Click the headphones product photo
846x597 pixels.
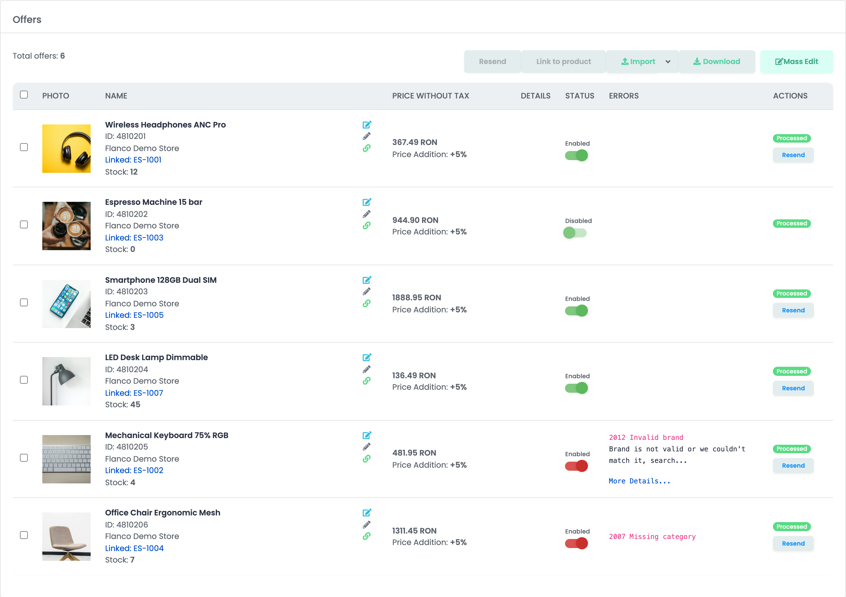tap(66, 149)
